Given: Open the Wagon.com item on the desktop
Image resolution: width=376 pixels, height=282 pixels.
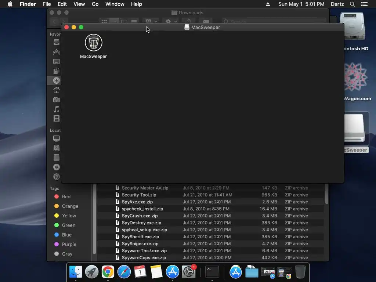Looking at the screenshot, I should pos(355,77).
